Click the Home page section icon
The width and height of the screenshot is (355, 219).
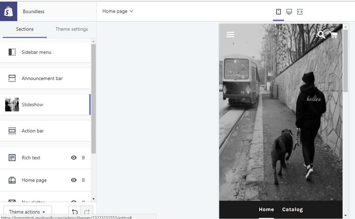point(12,180)
